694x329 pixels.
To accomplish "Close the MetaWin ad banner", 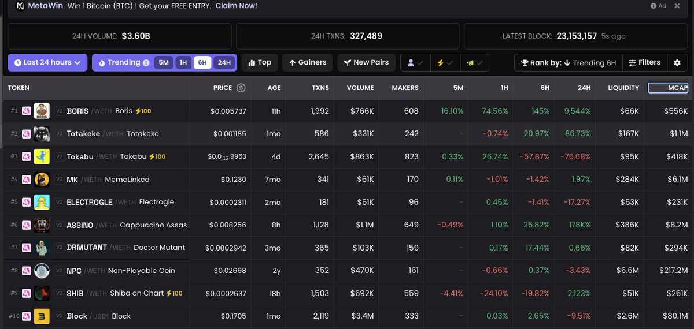I will 677,6.
